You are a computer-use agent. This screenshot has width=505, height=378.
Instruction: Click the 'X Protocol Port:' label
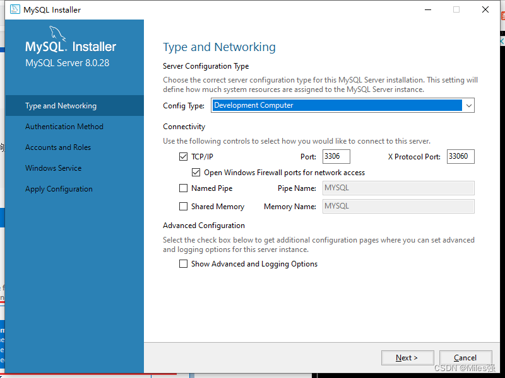tap(414, 157)
